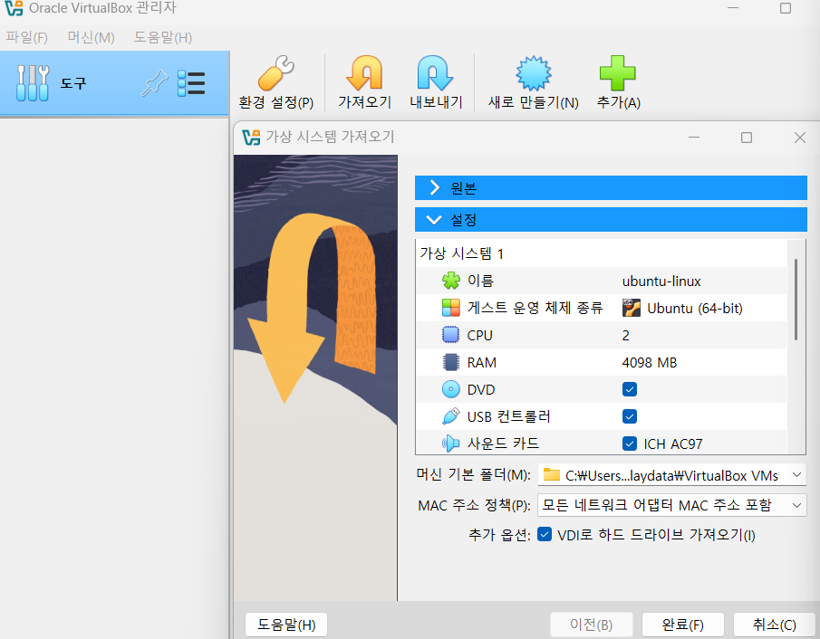Open the 도움말(H) menu in menu bar
The height and width of the screenshot is (639, 820).
162,38
